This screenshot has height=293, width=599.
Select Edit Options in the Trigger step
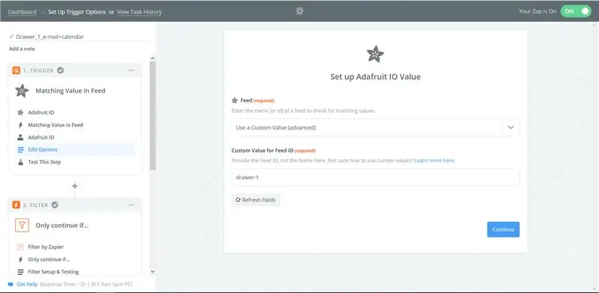pos(76,149)
